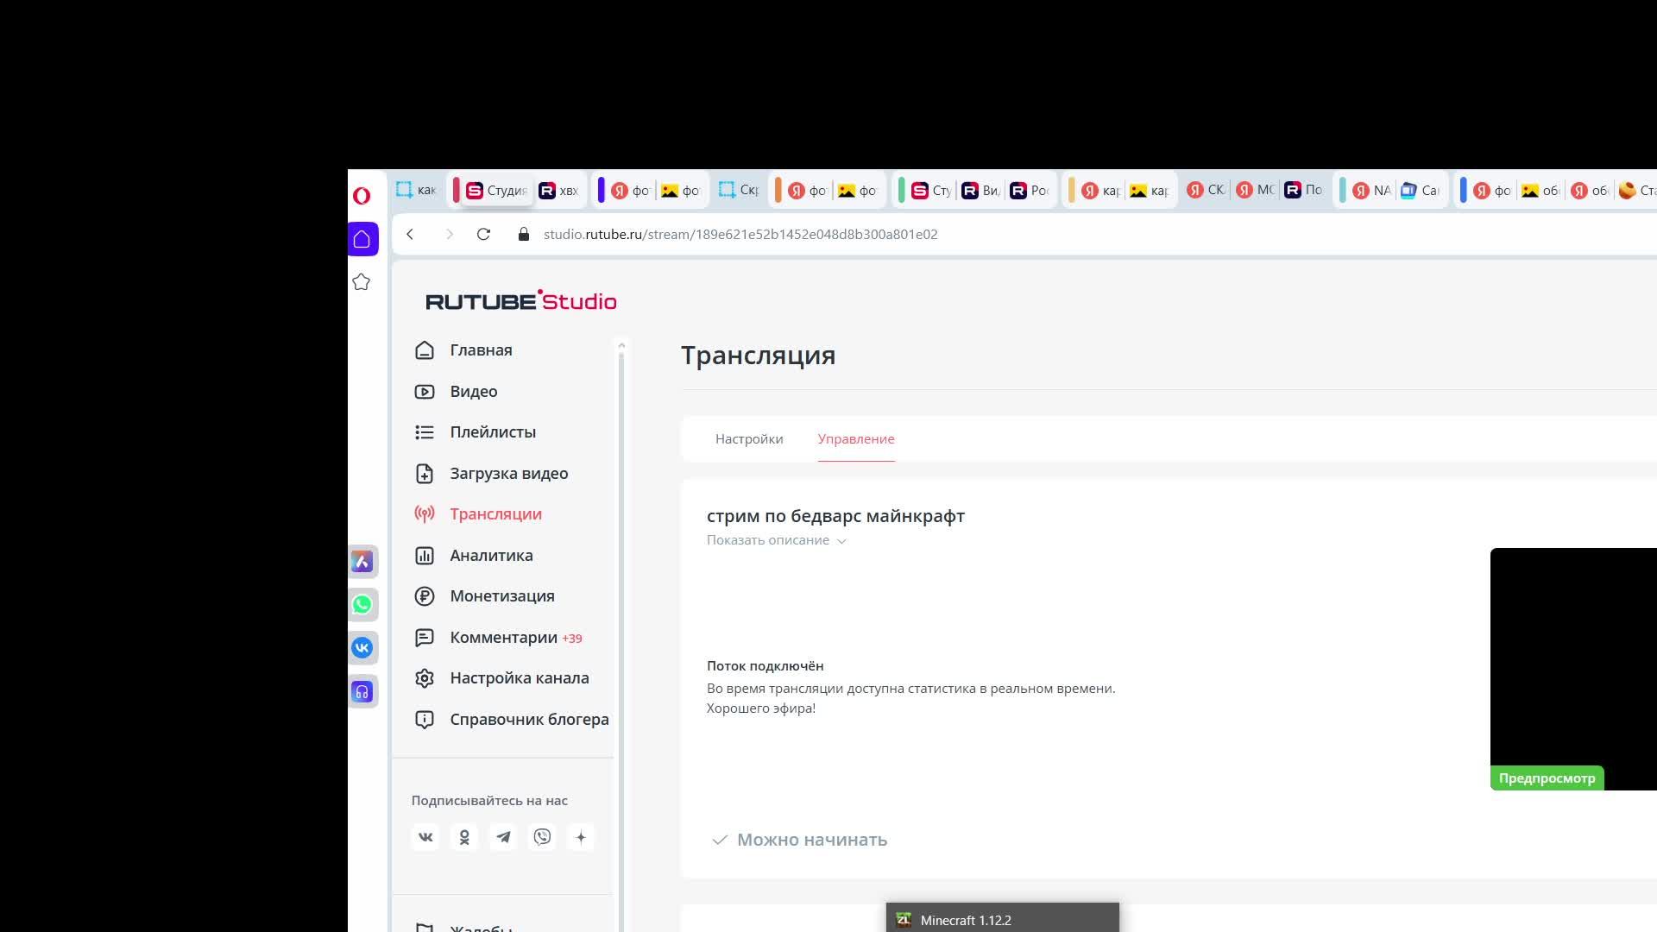Select the Управление tab
Screen dimensions: 1657x932
pyautogui.click(x=855, y=439)
